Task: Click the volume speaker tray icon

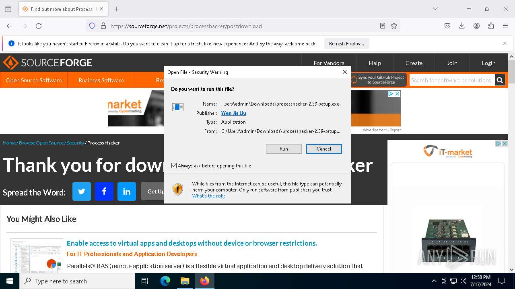Action: tap(463, 281)
